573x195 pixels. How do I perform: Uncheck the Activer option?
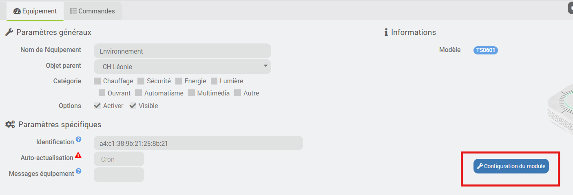(97, 106)
